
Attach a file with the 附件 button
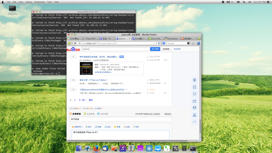click(x=136, y=127)
